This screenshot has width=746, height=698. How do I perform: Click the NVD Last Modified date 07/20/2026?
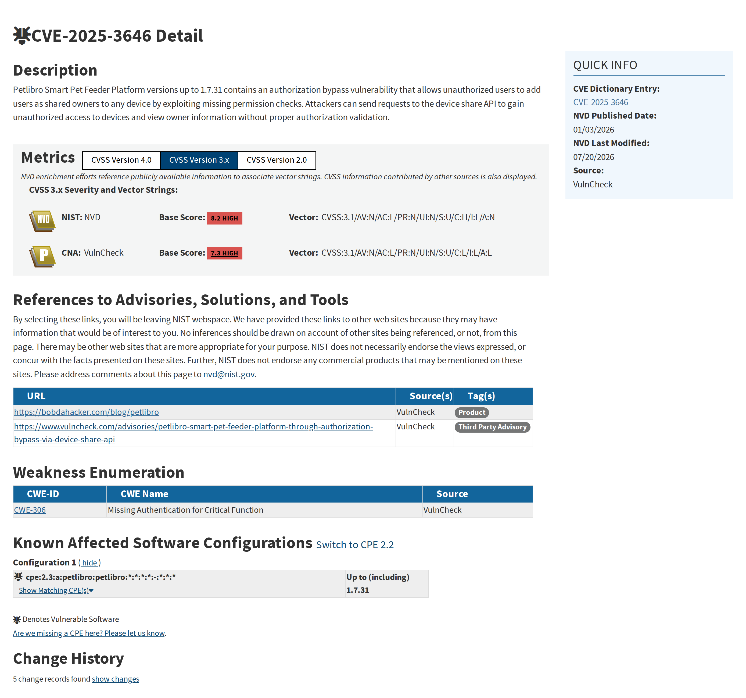pos(594,157)
